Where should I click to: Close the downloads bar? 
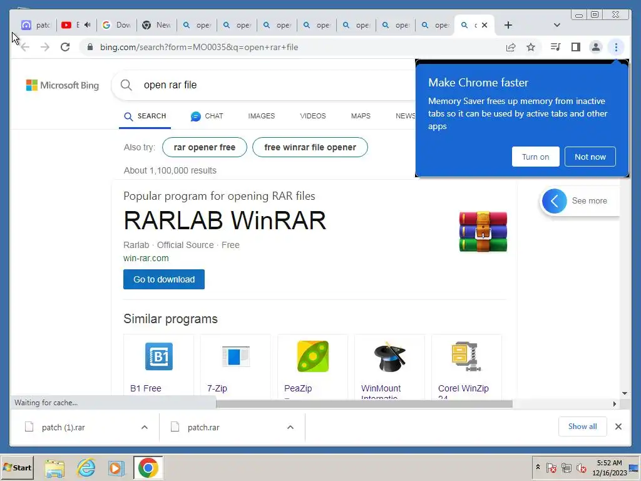click(618, 427)
